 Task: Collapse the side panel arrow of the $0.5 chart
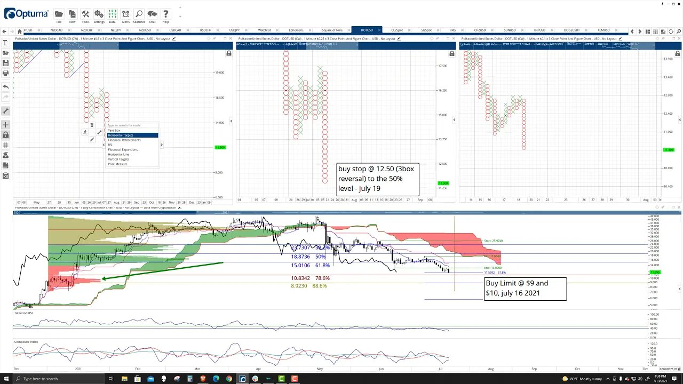click(x=231, y=122)
